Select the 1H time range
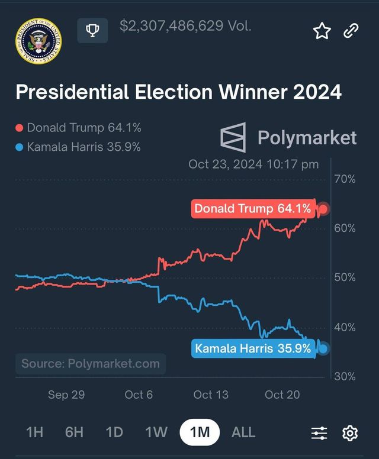 coord(35,432)
